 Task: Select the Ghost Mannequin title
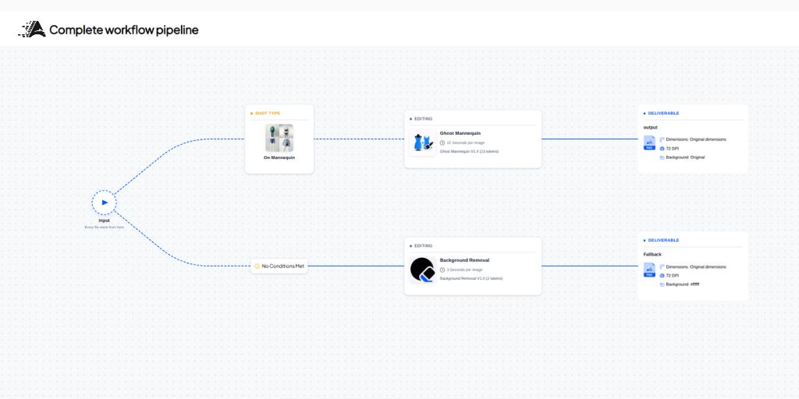pos(460,133)
